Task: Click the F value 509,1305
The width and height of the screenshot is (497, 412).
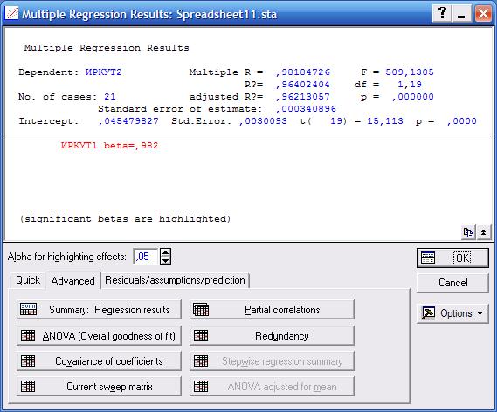Action: point(410,72)
